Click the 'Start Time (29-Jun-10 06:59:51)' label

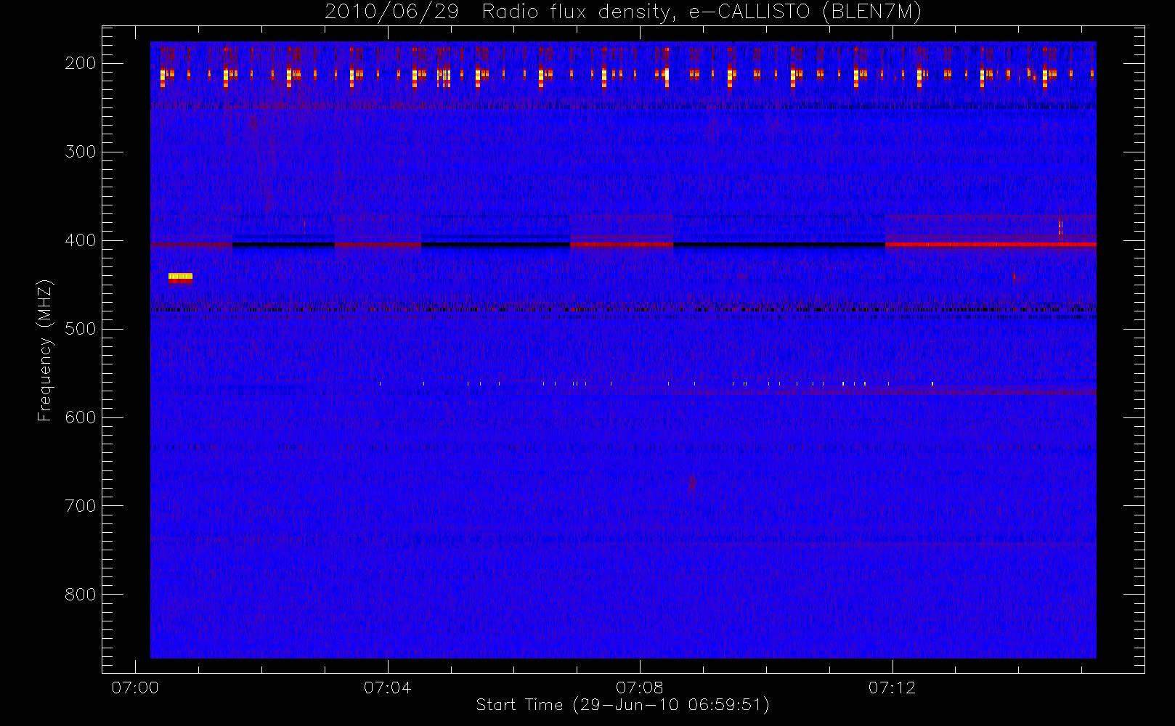(622, 705)
